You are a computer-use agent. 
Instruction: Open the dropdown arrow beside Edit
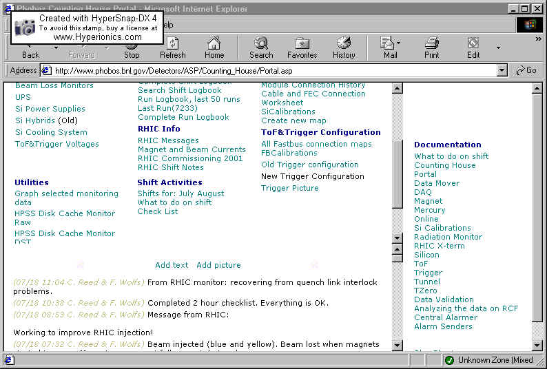pyautogui.click(x=499, y=48)
